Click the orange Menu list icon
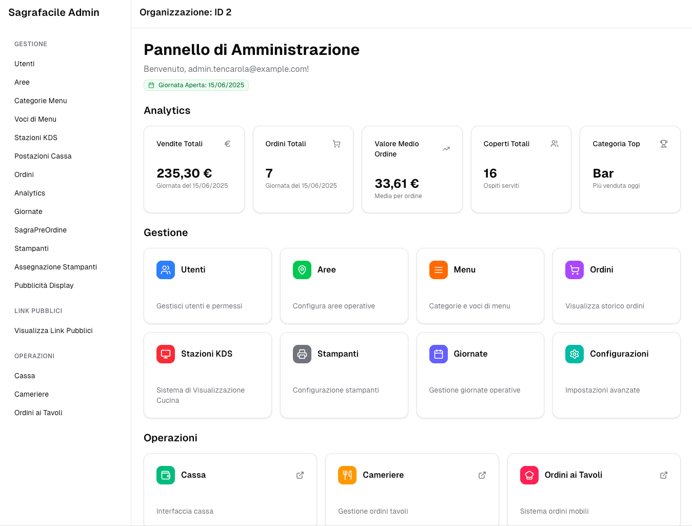This screenshot has width=692, height=526. (x=438, y=269)
